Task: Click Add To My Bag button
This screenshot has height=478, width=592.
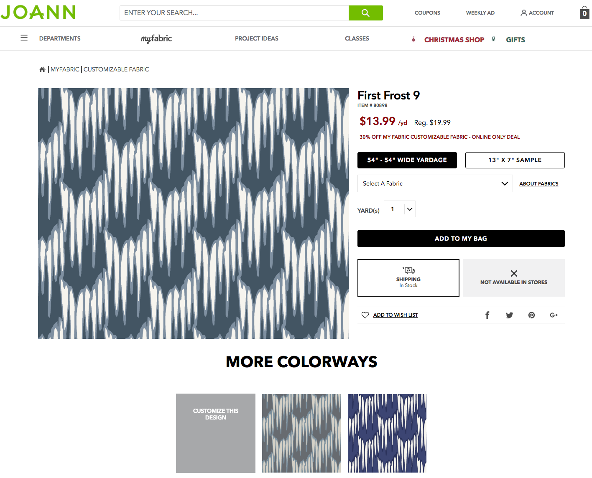Action: (461, 239)
